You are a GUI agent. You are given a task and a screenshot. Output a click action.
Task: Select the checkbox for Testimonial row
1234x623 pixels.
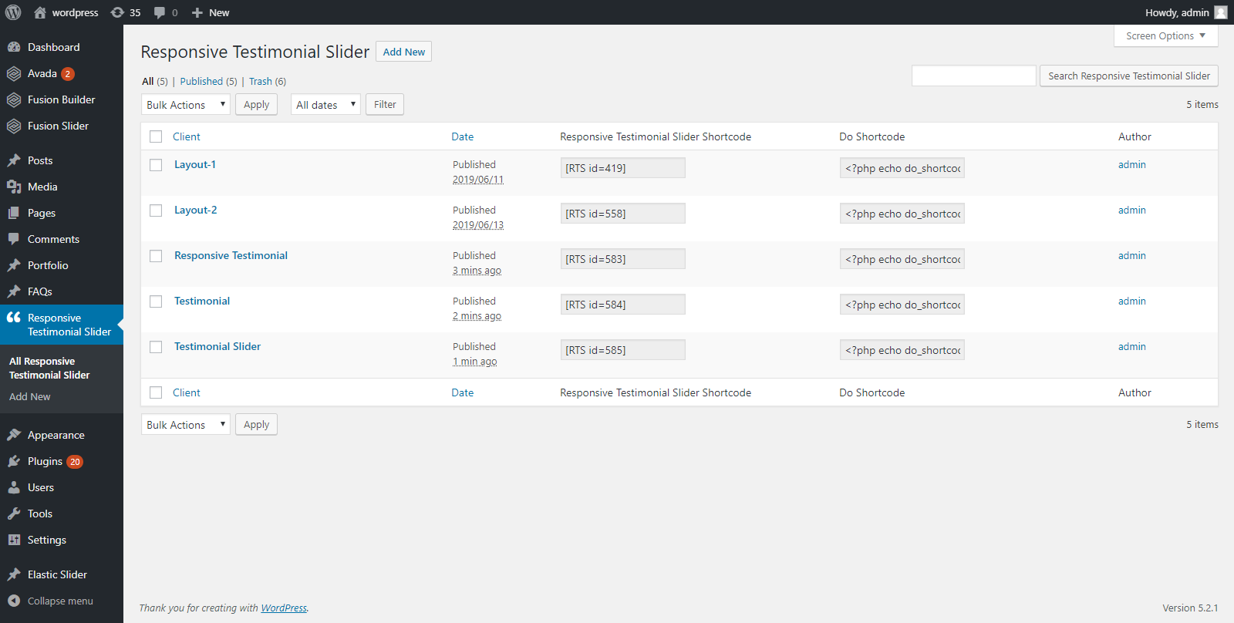click(x=156, y=301)
